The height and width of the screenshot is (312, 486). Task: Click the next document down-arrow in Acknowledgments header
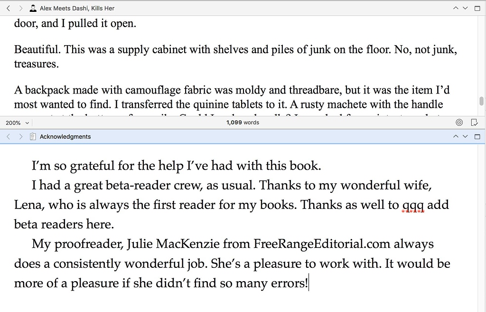(x=465, y=136)
